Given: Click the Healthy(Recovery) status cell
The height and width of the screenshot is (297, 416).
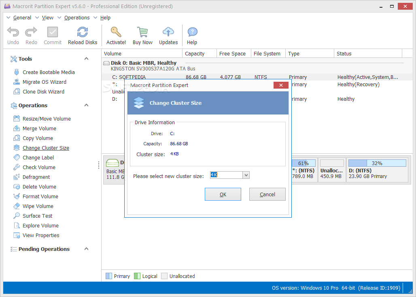Looking at the screenshot, I should click(x=359, y=85).
